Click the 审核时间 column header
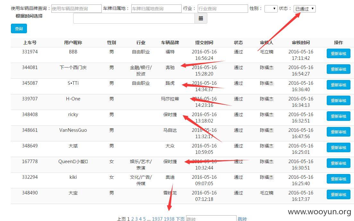The image size is (354, 221). click(301, 43)
